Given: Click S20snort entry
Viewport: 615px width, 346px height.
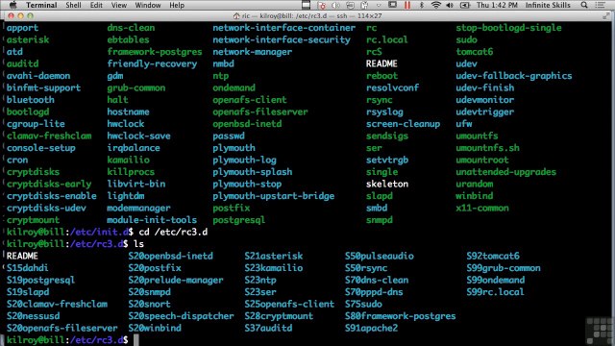Looking at the screenshot, I should [x=150, y=304].
